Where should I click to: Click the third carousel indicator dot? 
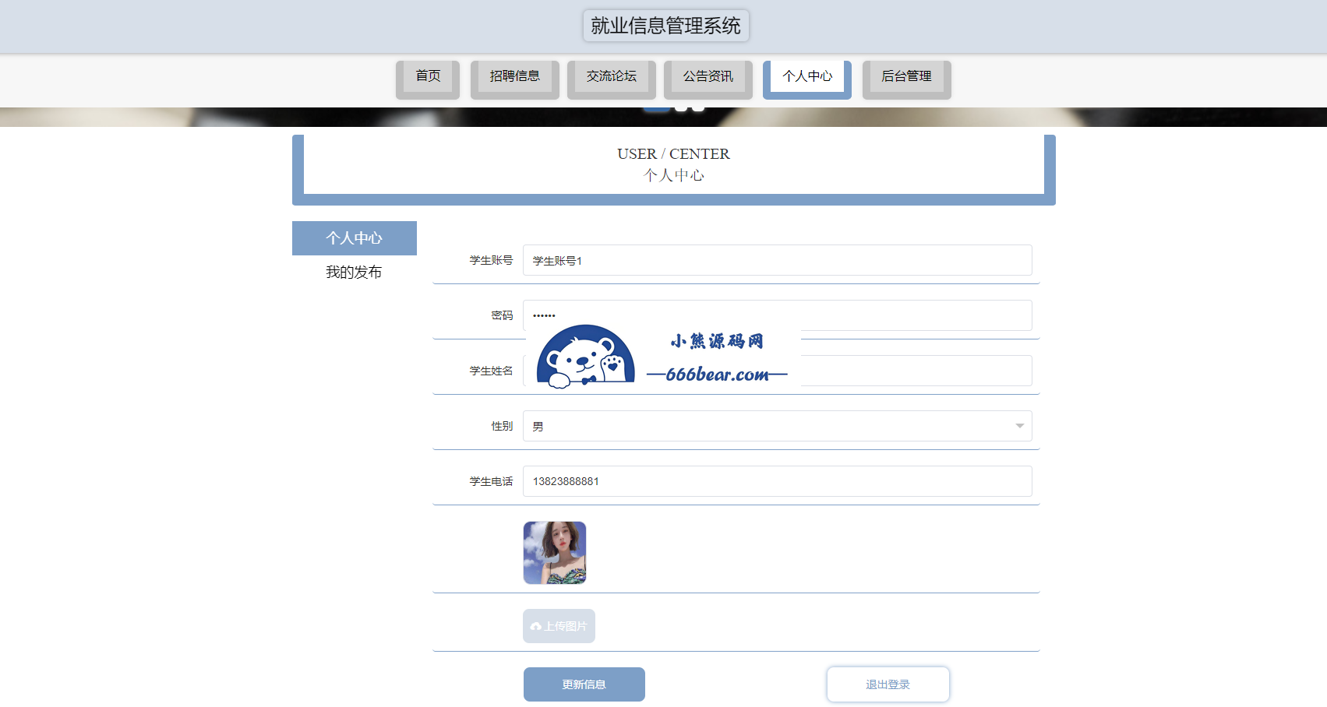[698, 108]
